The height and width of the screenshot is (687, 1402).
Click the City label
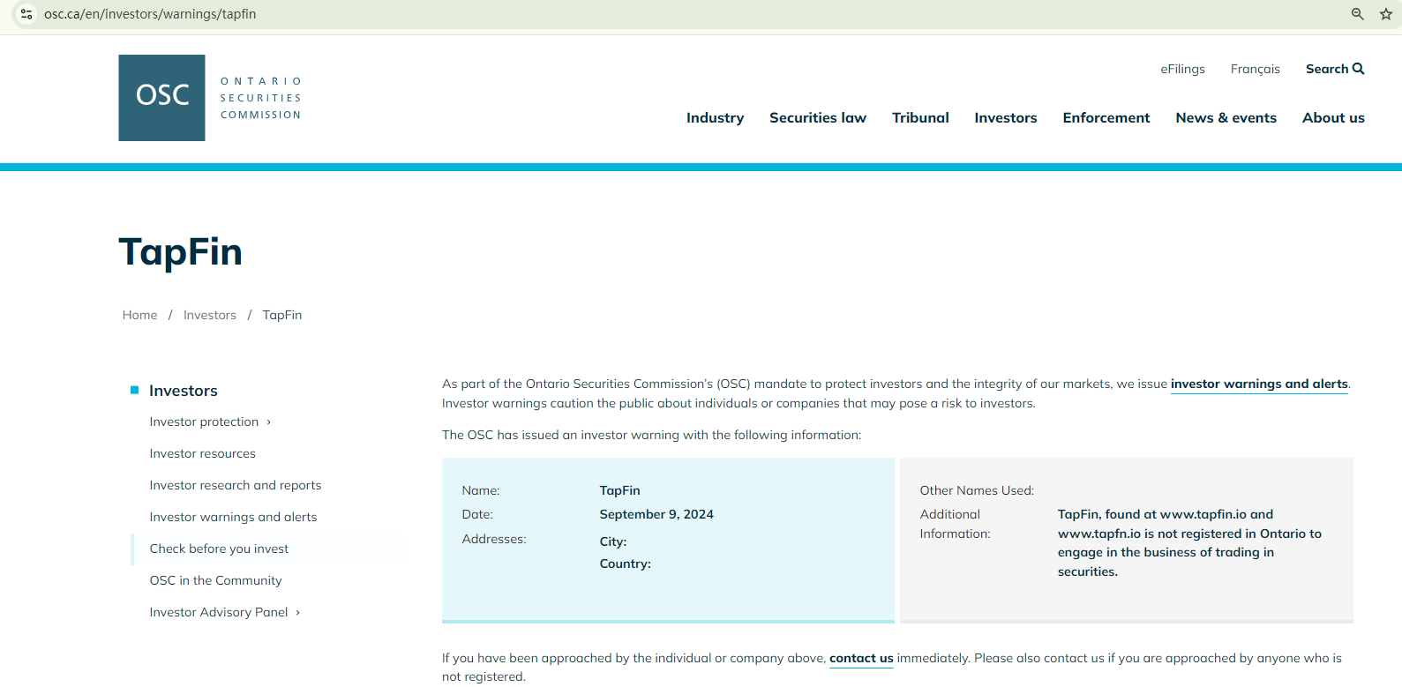click(613, 541)
